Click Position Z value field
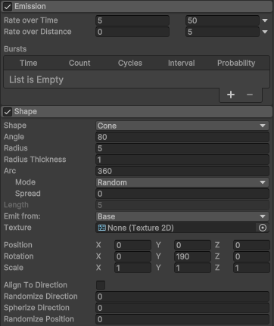Screen dimensions: 274x326 tap(251, 245)
